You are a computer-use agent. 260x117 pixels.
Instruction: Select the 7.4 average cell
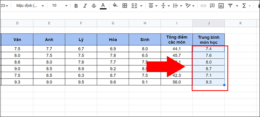[209, 49]
